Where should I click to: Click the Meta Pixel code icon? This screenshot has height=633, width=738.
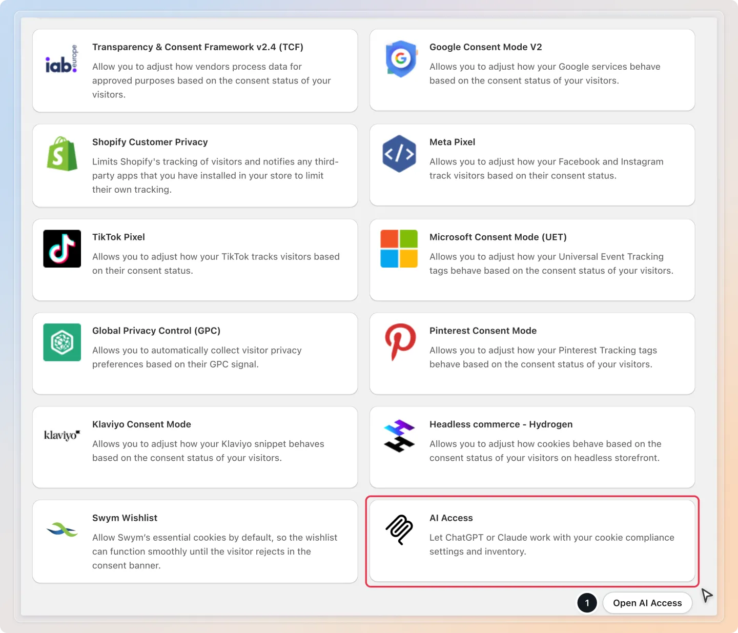399,154
